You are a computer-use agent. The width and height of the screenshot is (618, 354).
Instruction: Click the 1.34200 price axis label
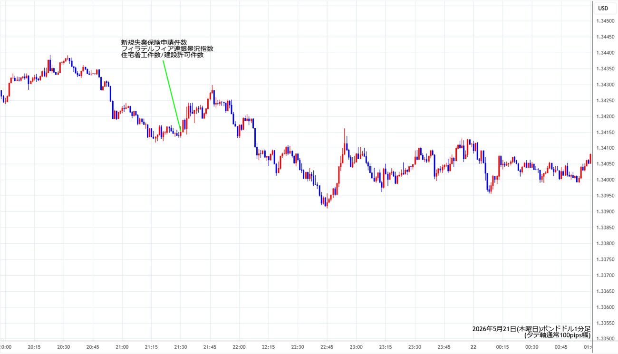coord(605,116)
